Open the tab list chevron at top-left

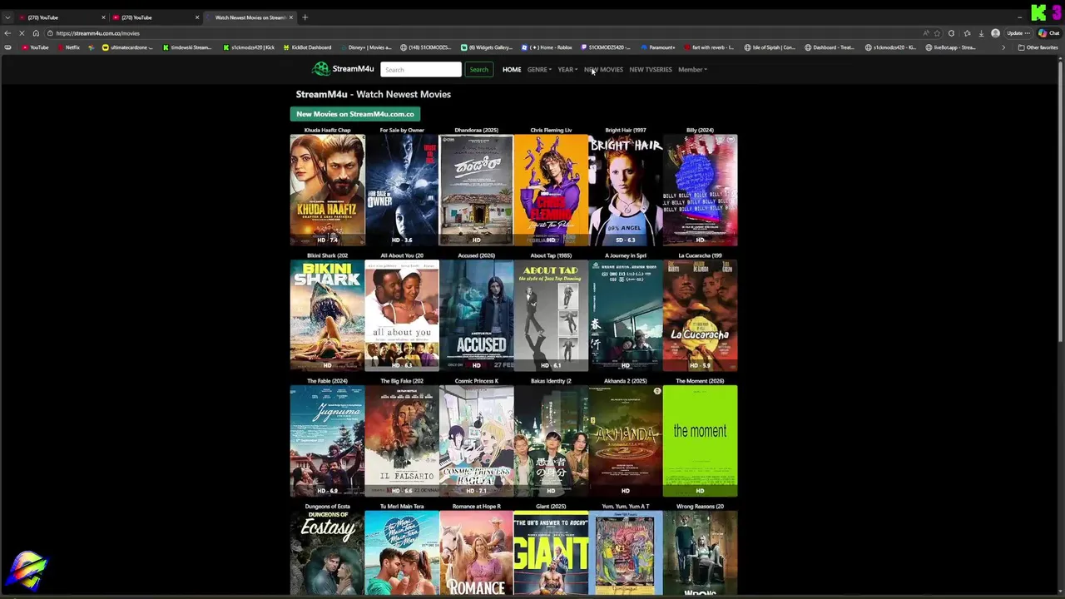pyautogui.click(x=7, y=17)
